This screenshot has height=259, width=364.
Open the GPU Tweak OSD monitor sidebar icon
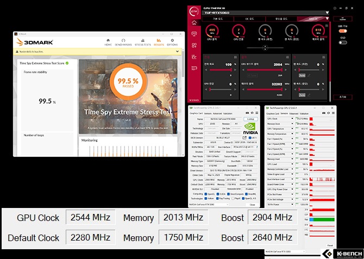click(x=194, y=34)
